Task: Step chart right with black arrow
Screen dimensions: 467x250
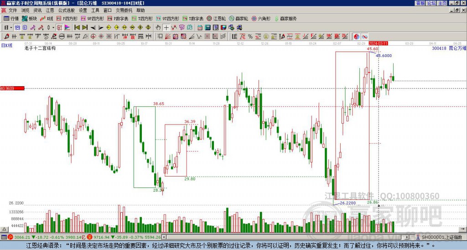Action: [101, 28]
